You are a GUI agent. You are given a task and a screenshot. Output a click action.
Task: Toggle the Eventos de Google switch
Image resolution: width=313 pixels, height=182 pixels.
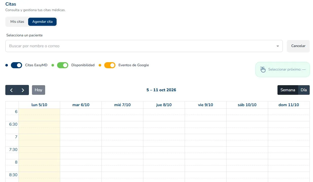tap(110, 65)
